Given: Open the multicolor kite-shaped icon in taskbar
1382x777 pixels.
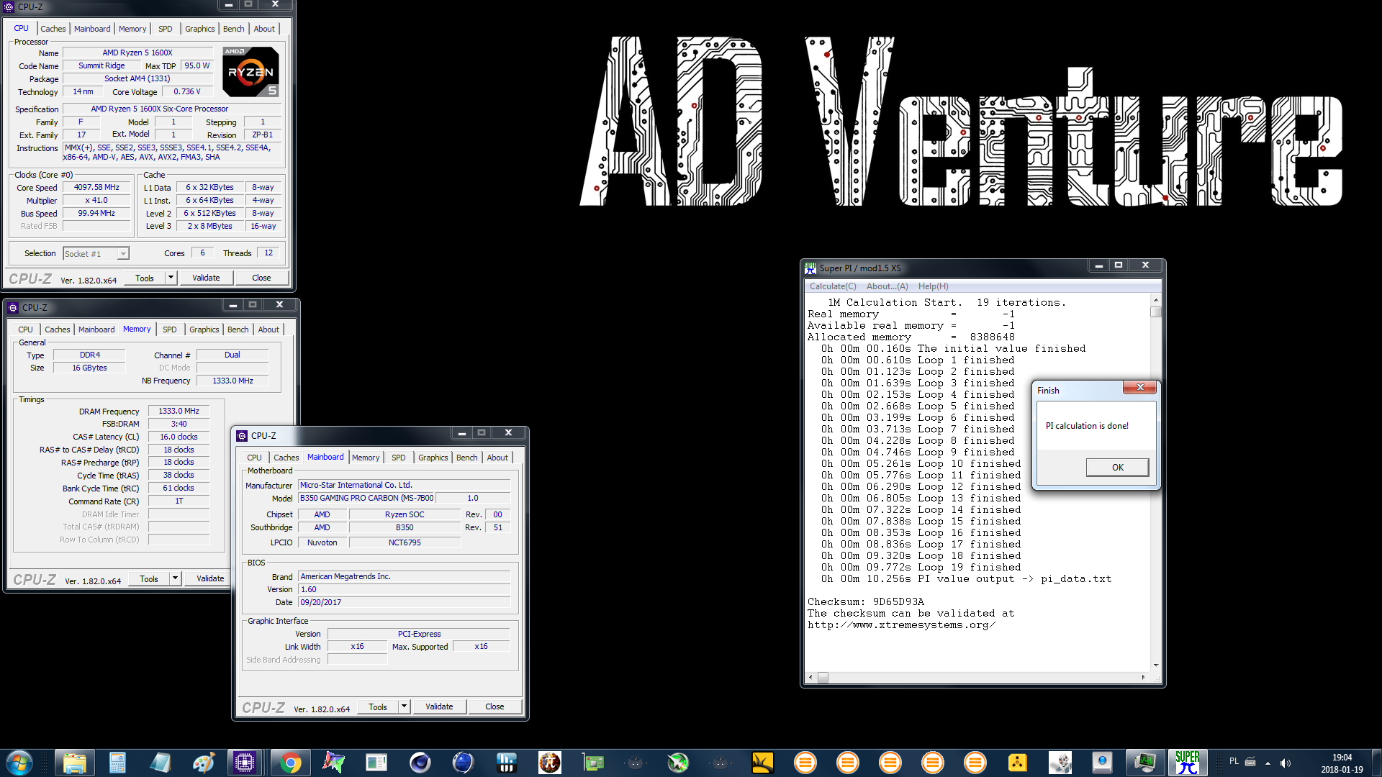Looking at the screenshot, I should (333, 763).
